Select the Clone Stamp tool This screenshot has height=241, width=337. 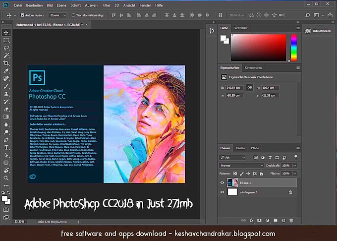[6, 94]
